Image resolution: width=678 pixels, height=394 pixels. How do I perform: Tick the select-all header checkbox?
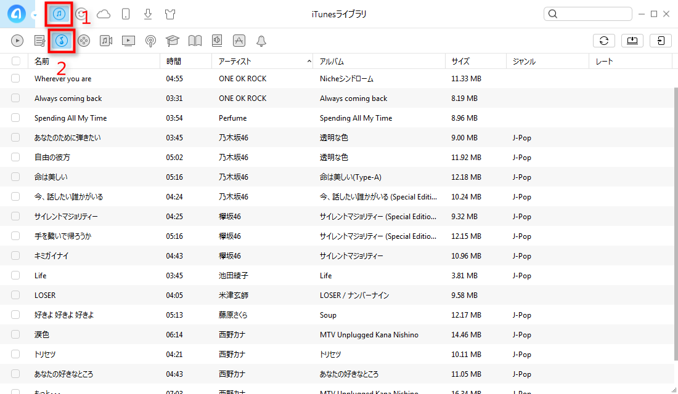click(x=16, y=61)
